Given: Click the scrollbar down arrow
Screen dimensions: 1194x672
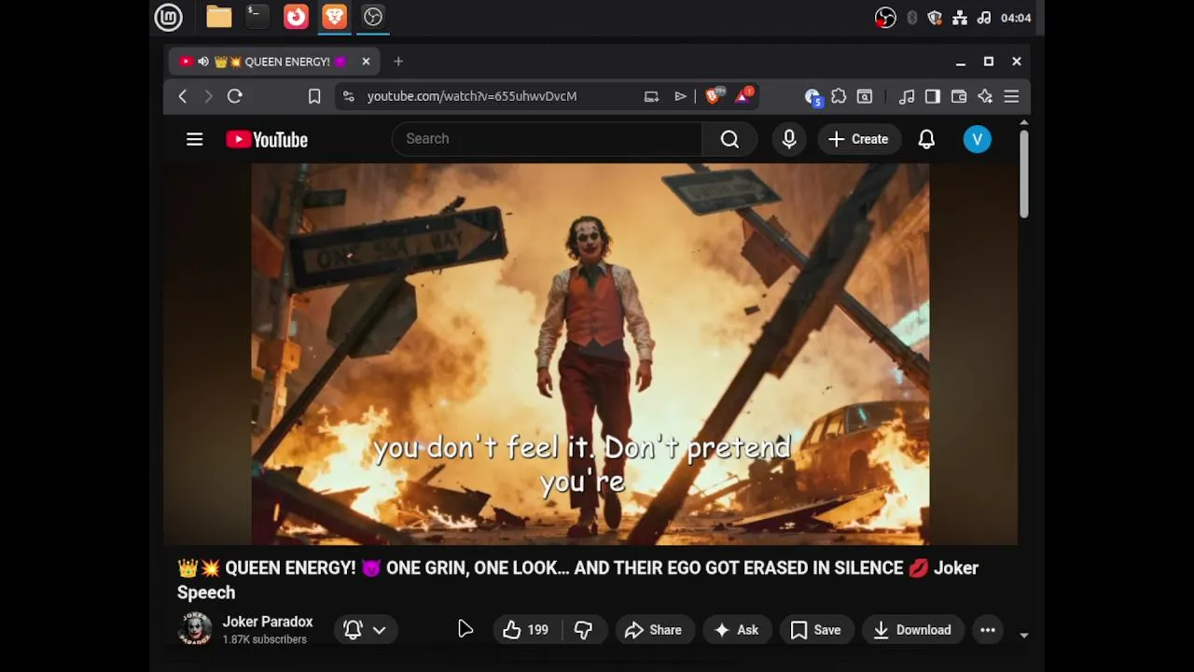Looking at the screenshot, I should [1023, 635].
